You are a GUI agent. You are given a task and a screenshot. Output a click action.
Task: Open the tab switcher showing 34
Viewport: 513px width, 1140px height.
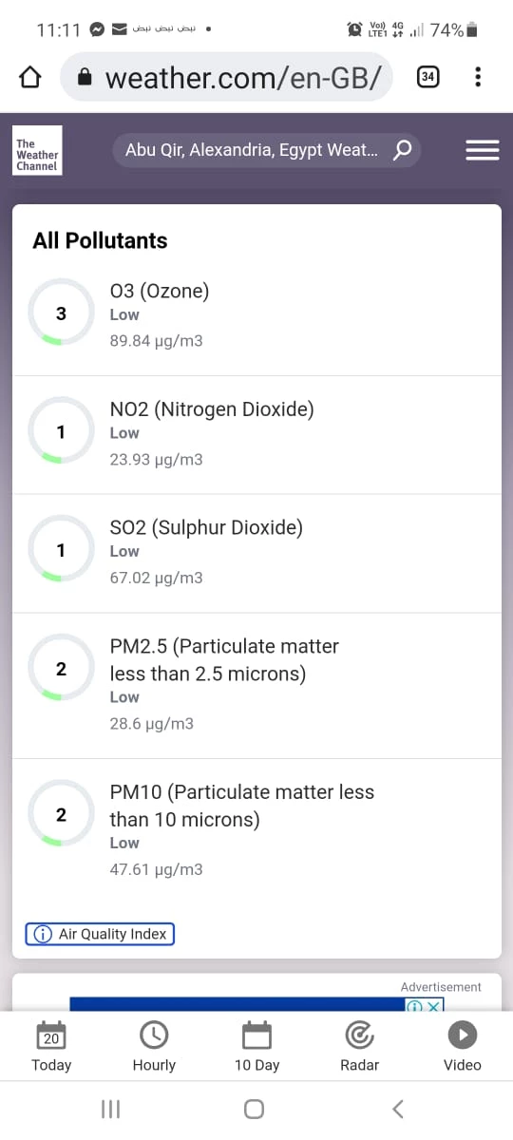coord(427,77)
